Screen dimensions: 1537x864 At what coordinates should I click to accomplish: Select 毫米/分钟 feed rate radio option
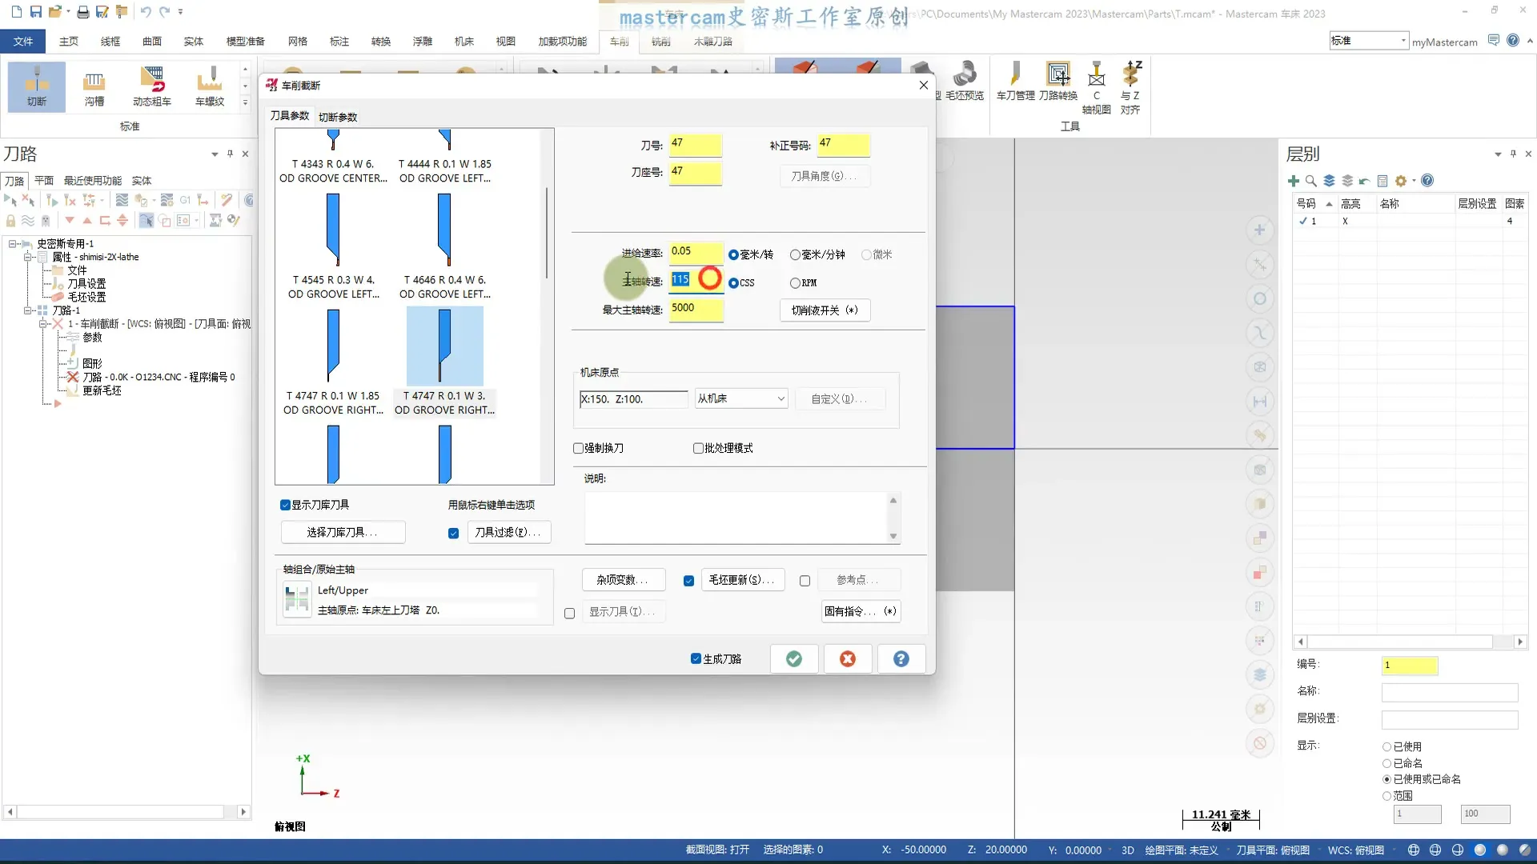pyautogui.click(x=795, y=254)
